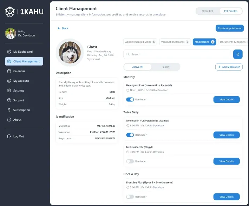The image size is (249, 206).
Task: Click the Appointments & Visits count badge
Action: [154, 42]
